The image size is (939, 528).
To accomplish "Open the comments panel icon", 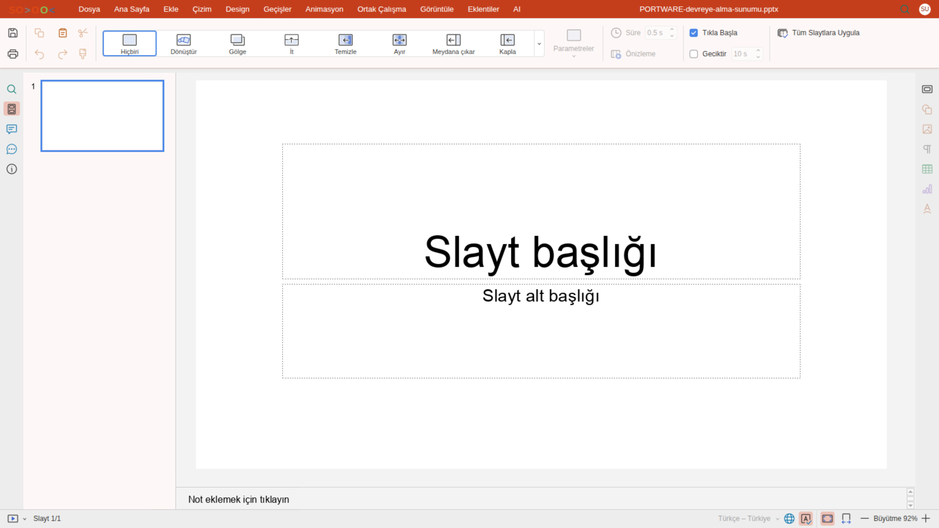I will coord(12,129).
